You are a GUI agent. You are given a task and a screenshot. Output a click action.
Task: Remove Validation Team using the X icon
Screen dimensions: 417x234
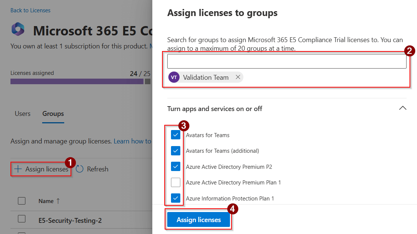tap(238, 77)
